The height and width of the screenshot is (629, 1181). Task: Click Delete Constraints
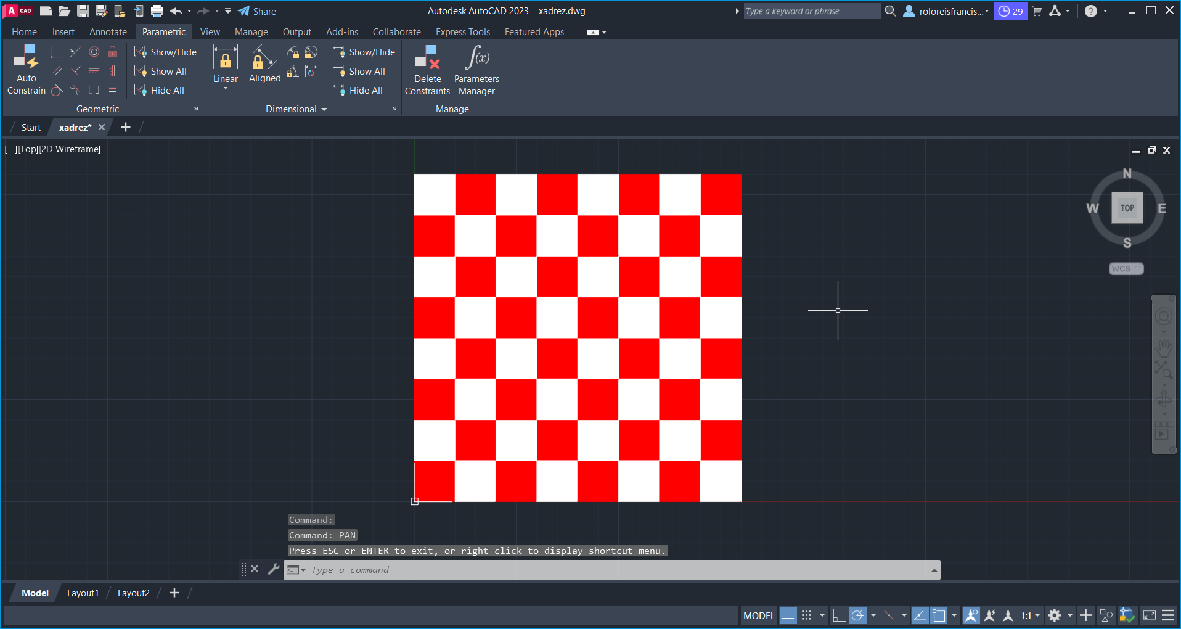(x=427, y=70)
